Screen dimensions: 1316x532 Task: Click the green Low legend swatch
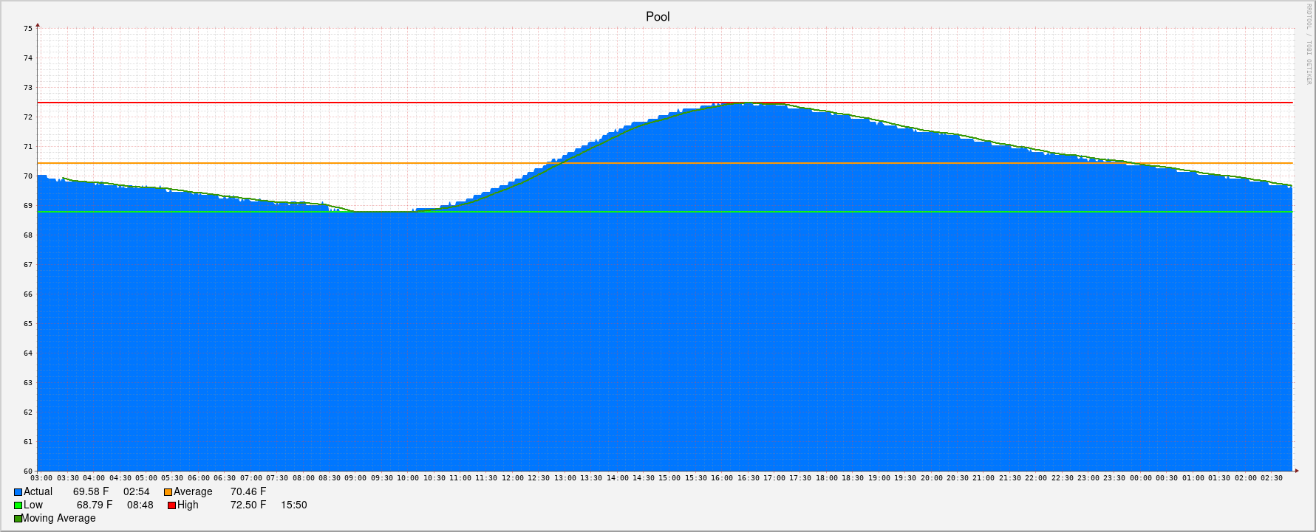[x=18, y=505]
